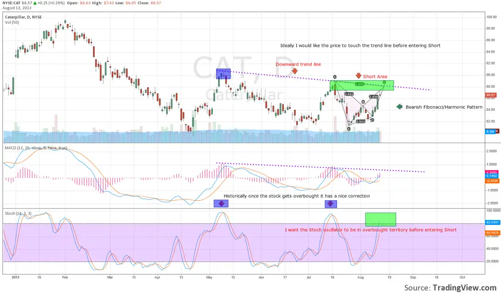Select purple arrow box beneath 'nice correction' text

pos(331,204)
